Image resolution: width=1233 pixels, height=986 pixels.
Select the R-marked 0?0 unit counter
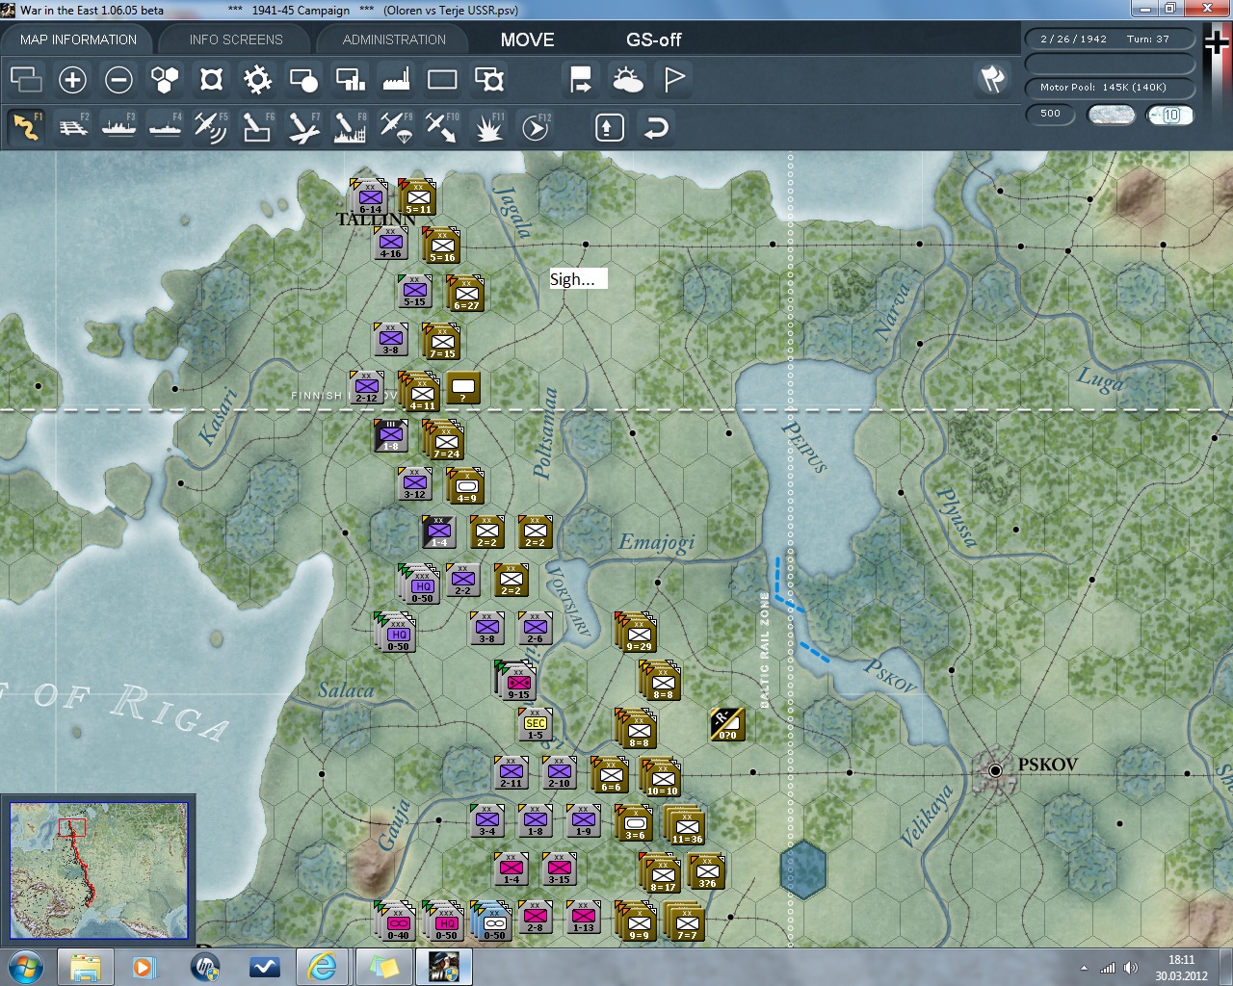pyautogui.click(x=727, y=724)
